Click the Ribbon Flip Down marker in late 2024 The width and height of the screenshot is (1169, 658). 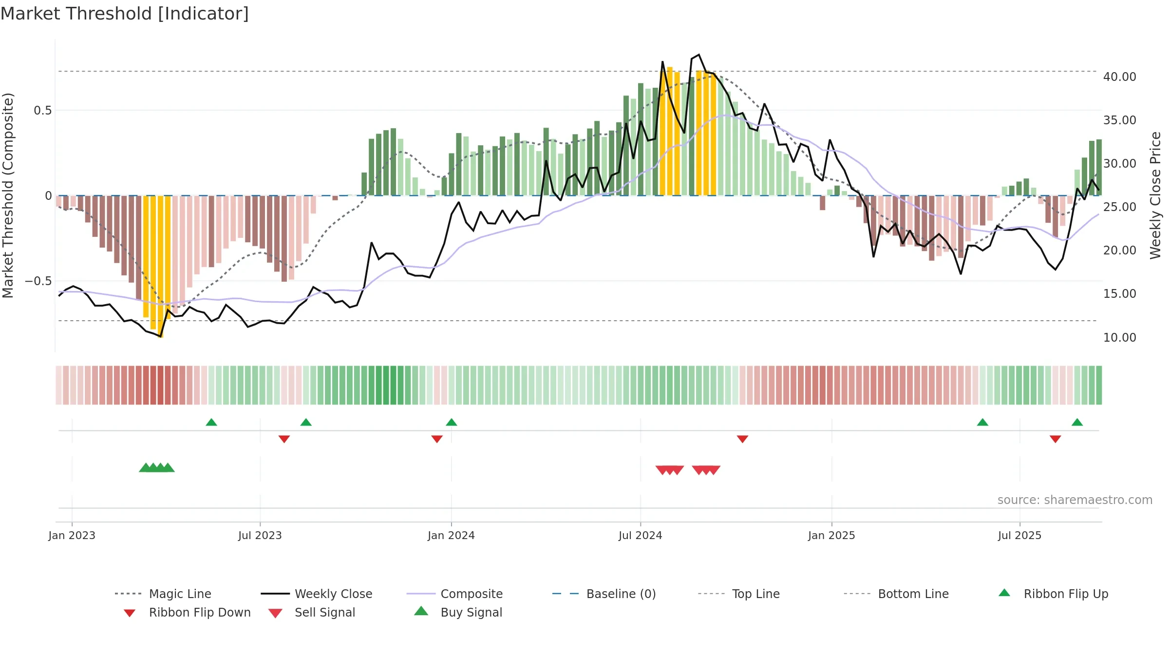point(742,439)
